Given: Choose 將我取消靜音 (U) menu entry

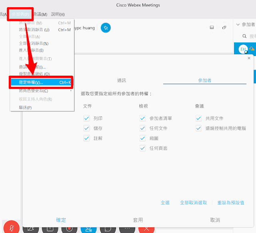Looking at the screenshot, I should click(42, 30).
